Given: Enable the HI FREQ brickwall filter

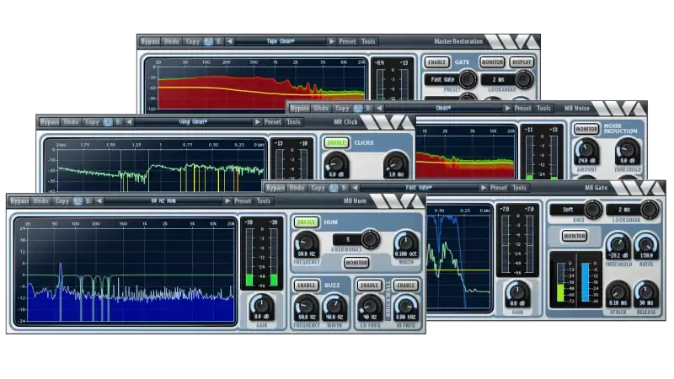Looking at the screenshot, I should (x=406, y=286).
